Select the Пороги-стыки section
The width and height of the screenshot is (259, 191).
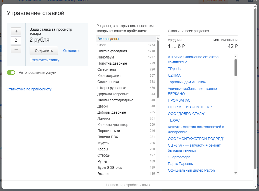click(x=126, y=130)
